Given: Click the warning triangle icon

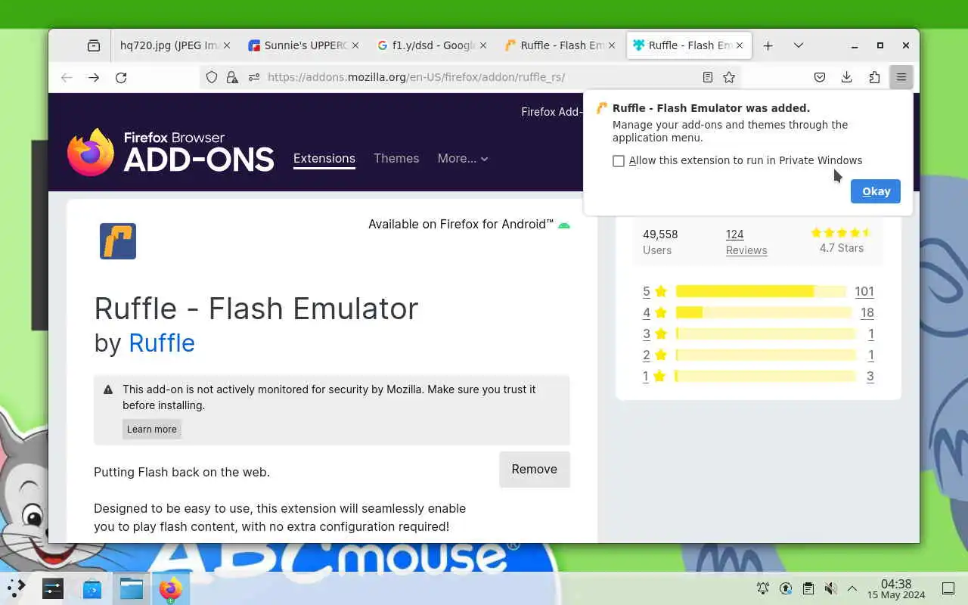Looking at the screenshot, I should pyautogui.click(x=108, y=389).
